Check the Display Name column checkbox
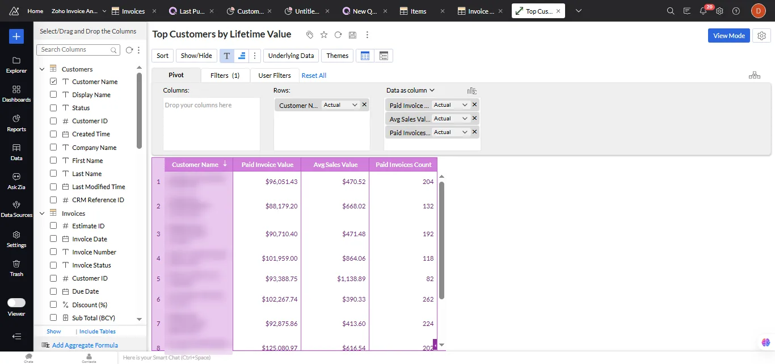775x364 pixels. click(x=53, y=95)
